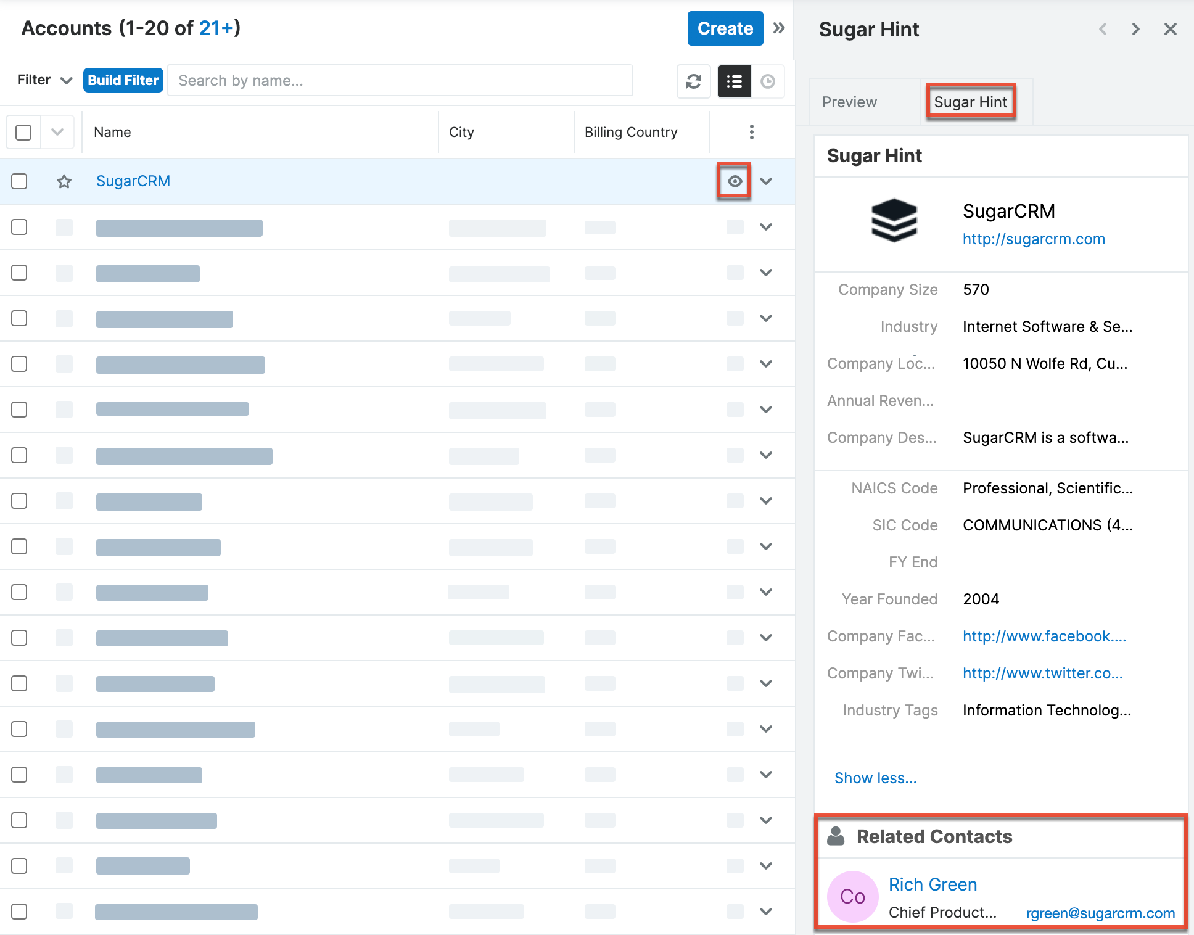Tick the SugarCRM row checkbox

pyautogui.click(x=20, y=181)
